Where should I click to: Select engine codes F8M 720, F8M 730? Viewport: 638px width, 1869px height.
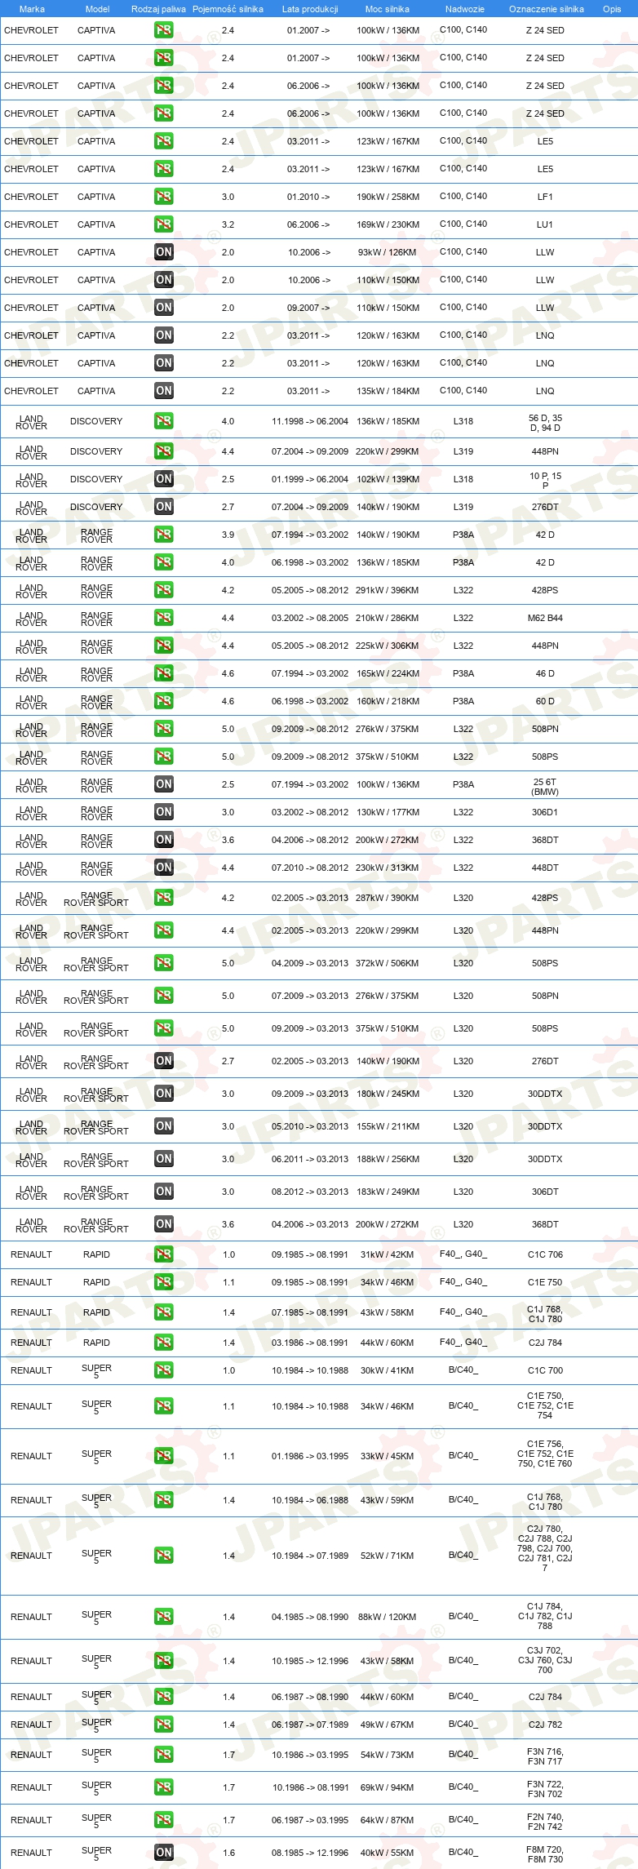click(x=545, y=1854)
